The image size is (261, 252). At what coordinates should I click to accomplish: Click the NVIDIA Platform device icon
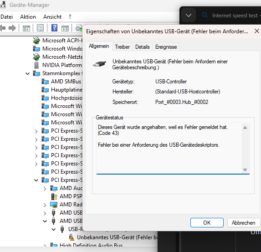click(36, 65)
